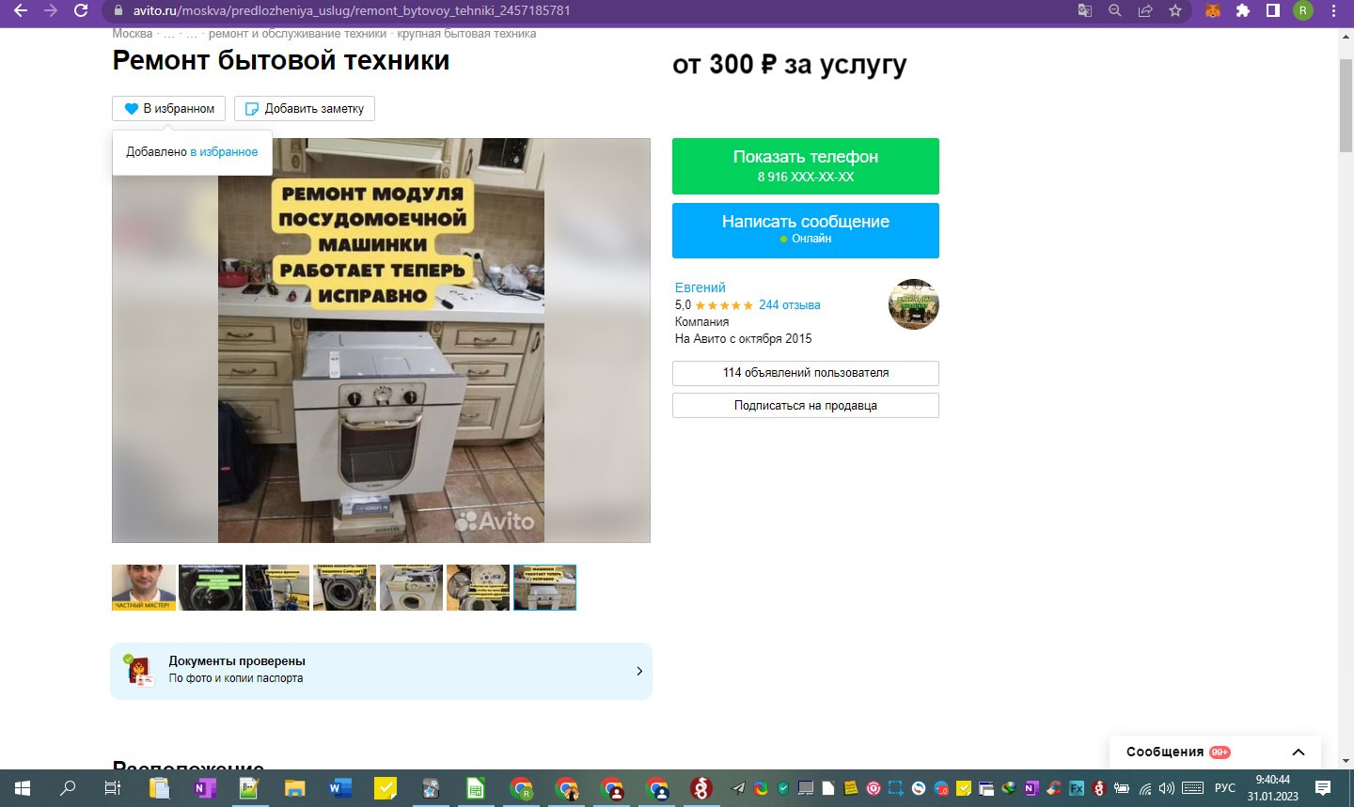Click the seller's round avatar image

914,304
